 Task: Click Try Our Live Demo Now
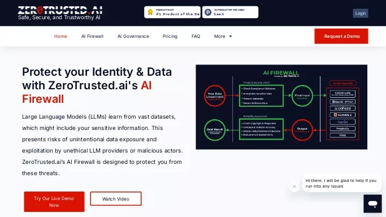(54, 202)
